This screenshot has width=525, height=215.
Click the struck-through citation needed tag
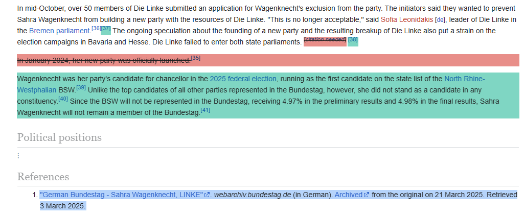tap(325, 40)
